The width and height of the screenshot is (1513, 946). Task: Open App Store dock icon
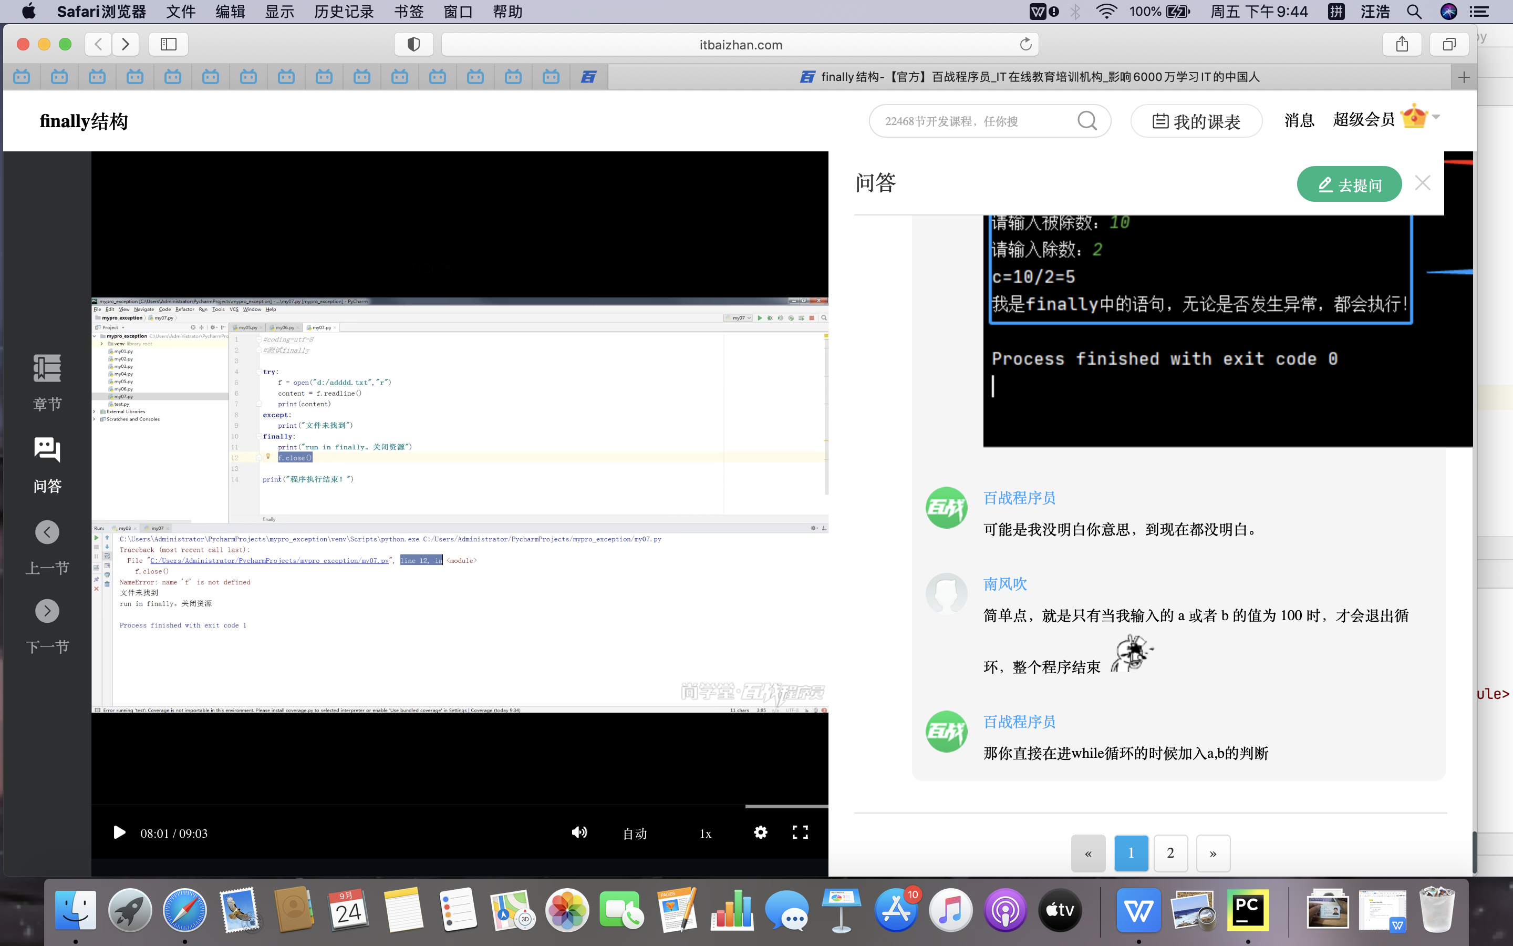point(896,910)
